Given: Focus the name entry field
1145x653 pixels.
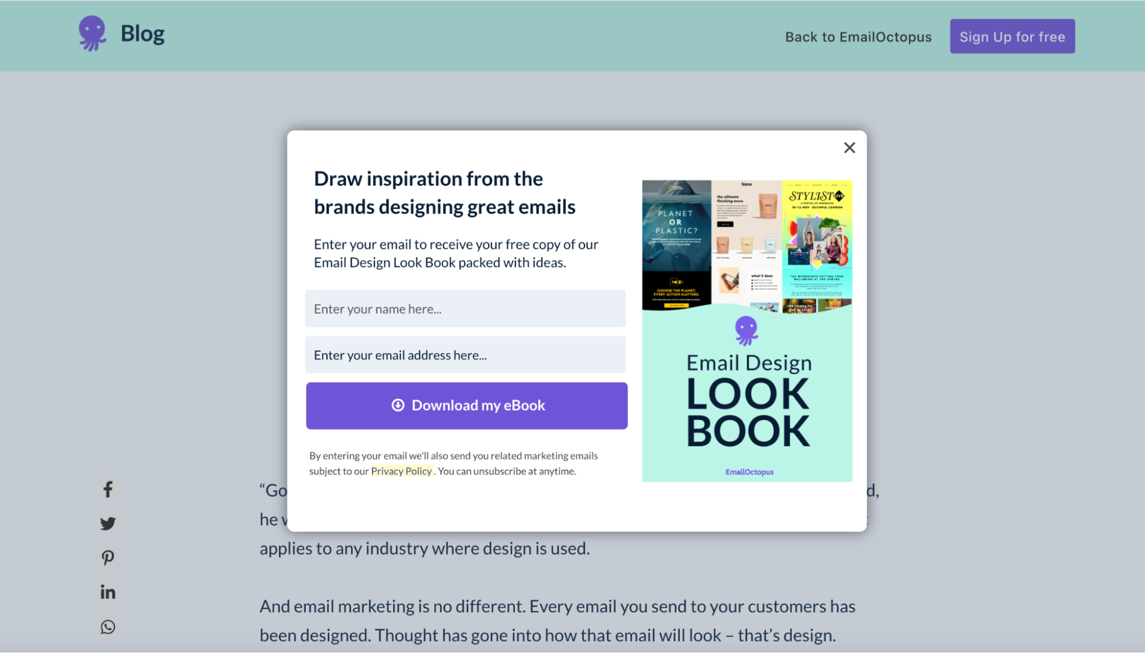Looking at the screenshot, I should 465,309.
